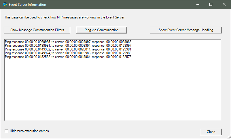Click the Hide zero execution entries label
The width and height of the screenshot is (231, 139).
pyautogui.click(x=29, y=131)
